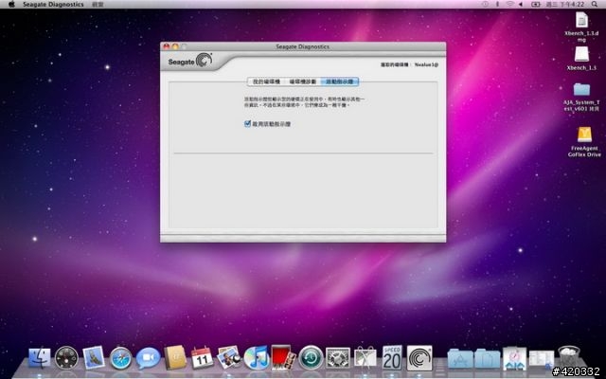Click the Bluetooth icon in menu bar
Image resolution: width=606 pixels, height=379 pixels.
pyautogui.click(x=498, y=4)
